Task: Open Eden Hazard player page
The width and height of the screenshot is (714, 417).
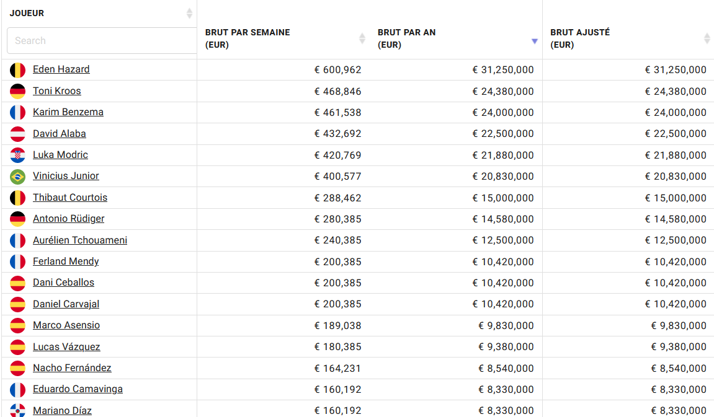Action: (x=61, y=69)
